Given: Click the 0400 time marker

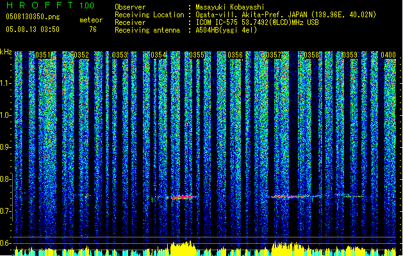Looking at the screenshot, I should 388,55.
